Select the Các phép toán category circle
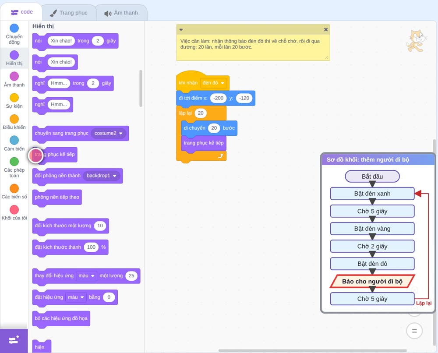This screenshot has height=353, width=438. [14, 162]
